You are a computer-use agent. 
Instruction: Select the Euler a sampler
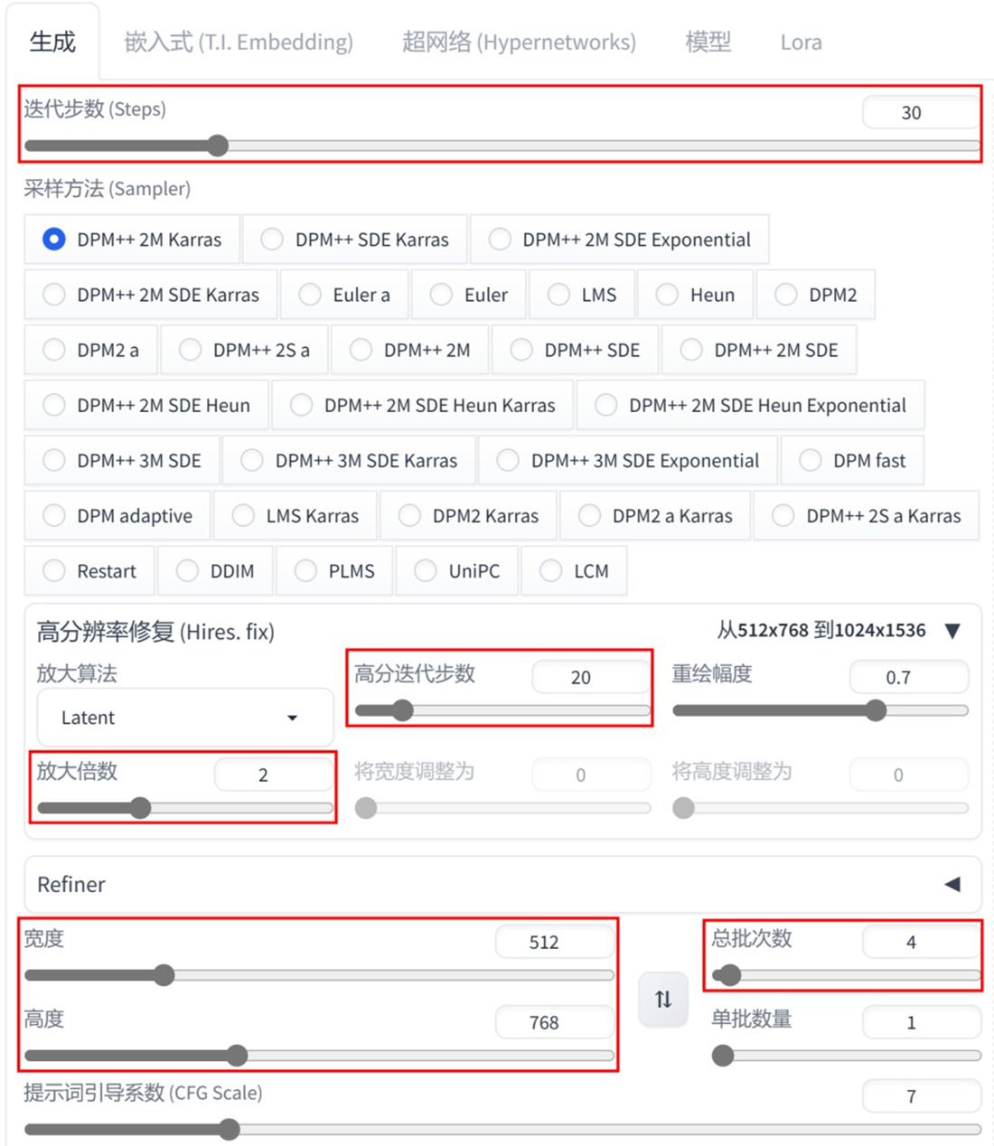346,295
